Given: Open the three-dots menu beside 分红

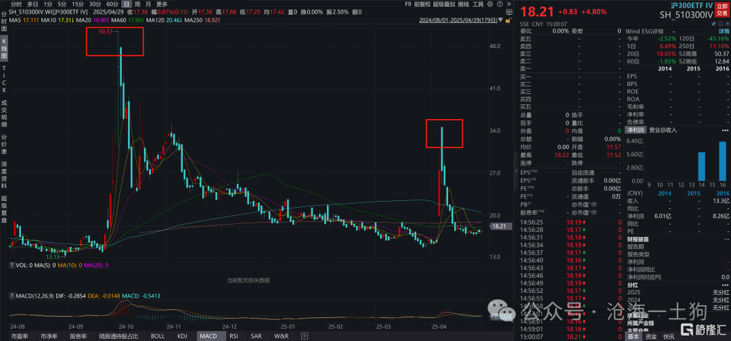Looking at the screenshot, I should tap(725, 284).
